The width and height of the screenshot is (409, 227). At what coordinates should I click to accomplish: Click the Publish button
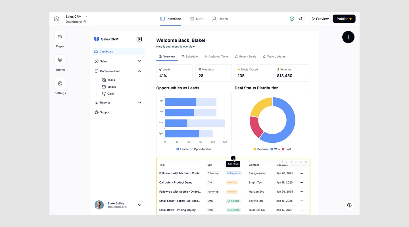pos(344,19)
